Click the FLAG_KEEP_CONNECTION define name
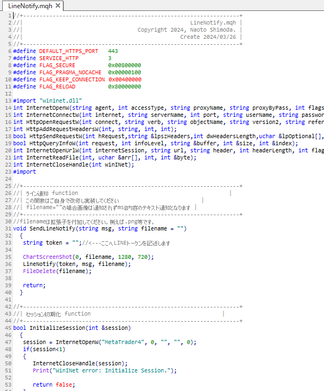The height and width of the screenshot is (391, 324). coord(72,80)
